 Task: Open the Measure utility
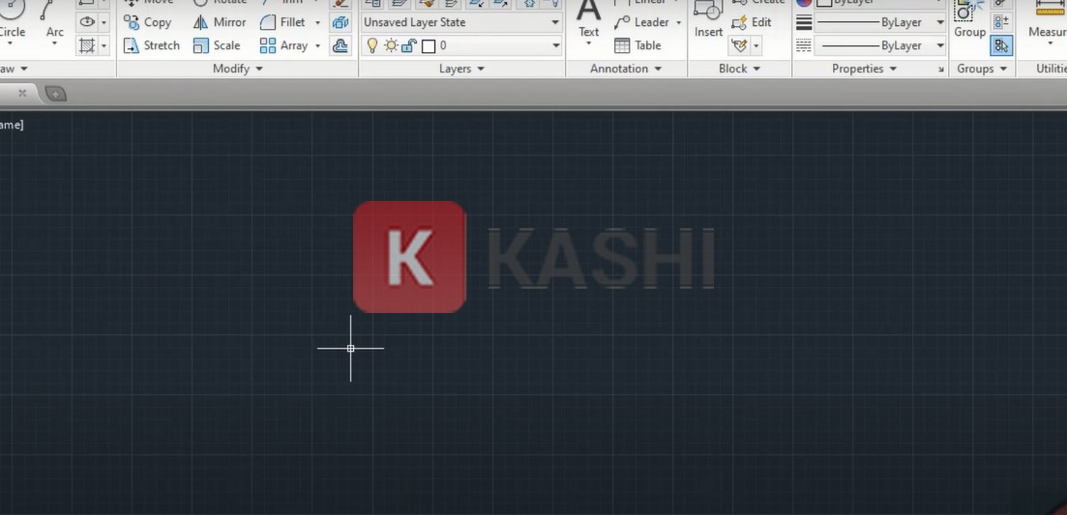(1048, 20)
